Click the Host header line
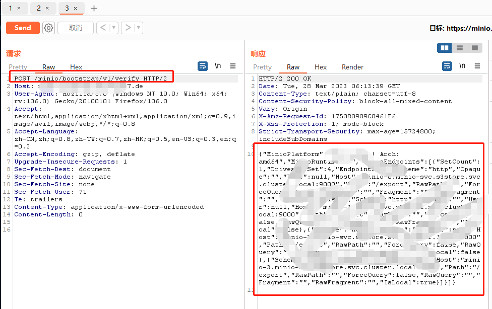 tap(79, 86)
